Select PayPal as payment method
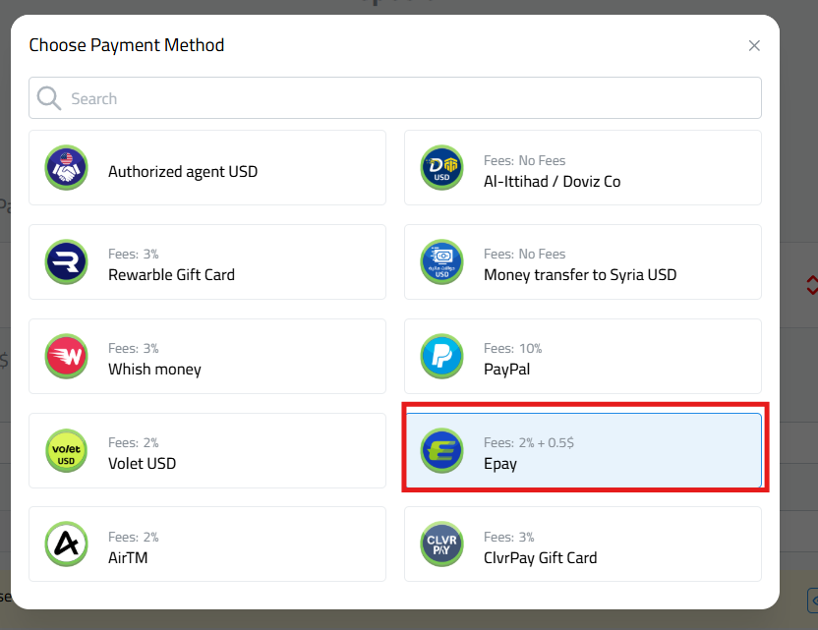This screenshot has height=630, width=818. click(584, 356)
